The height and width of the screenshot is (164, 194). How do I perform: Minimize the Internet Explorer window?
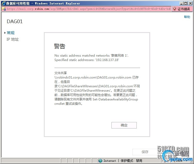[x=181, y=3]
